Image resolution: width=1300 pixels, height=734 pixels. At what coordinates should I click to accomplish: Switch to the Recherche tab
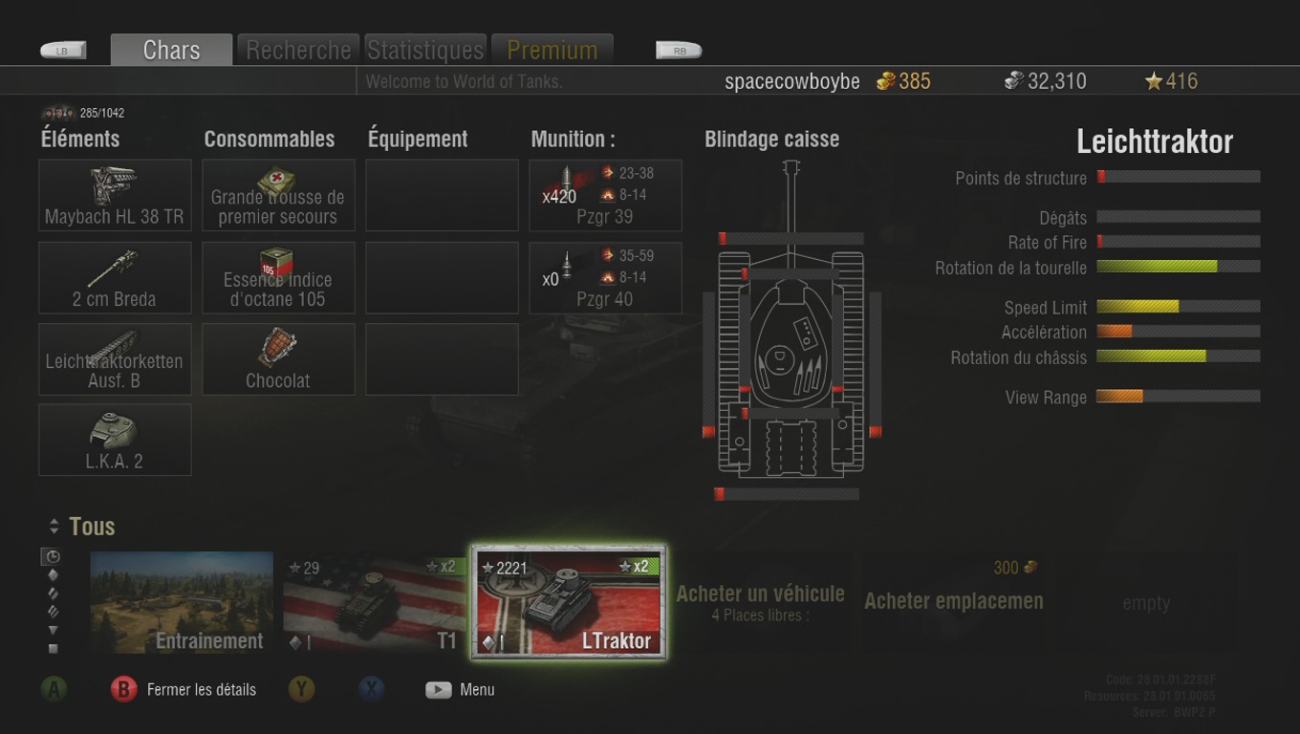298,50
